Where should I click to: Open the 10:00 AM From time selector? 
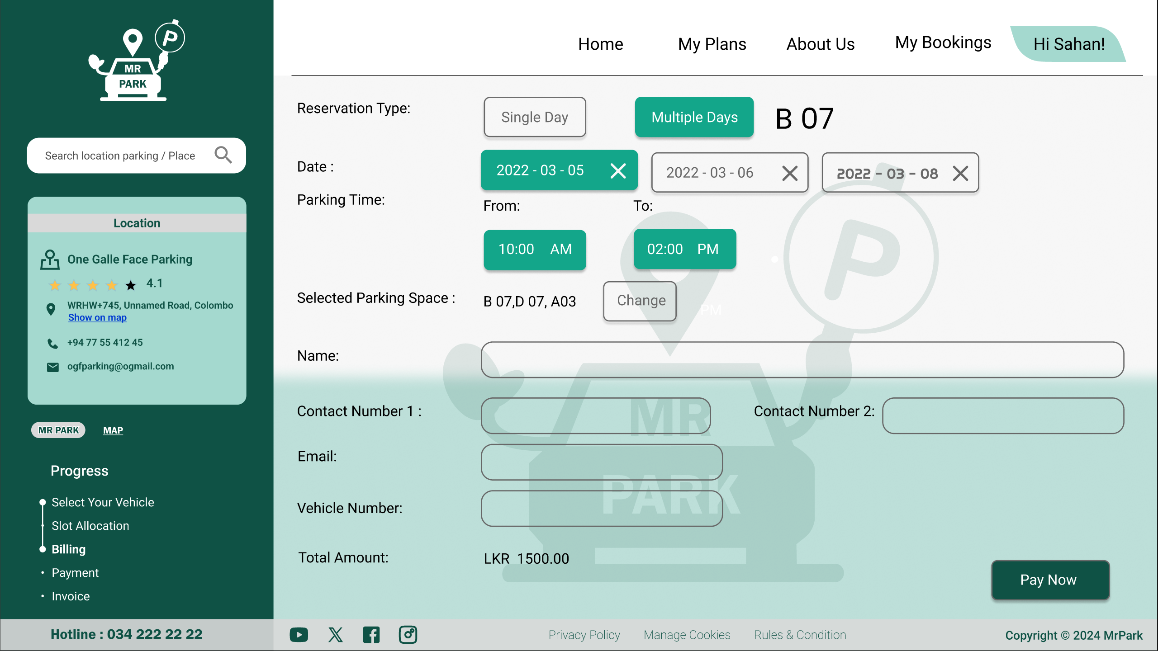pyautogui.click(x=535, y=249)
